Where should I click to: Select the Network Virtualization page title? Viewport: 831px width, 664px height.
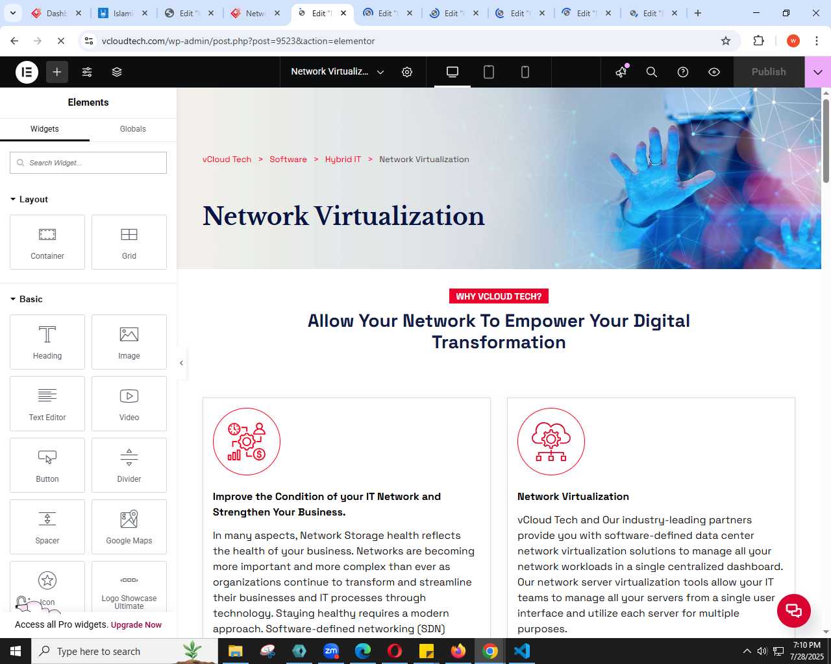click(x=343, y=216)
